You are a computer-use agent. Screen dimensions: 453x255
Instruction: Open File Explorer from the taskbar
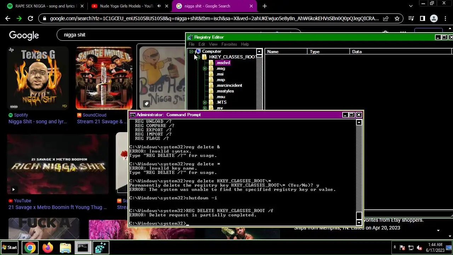tap(65, 248)
